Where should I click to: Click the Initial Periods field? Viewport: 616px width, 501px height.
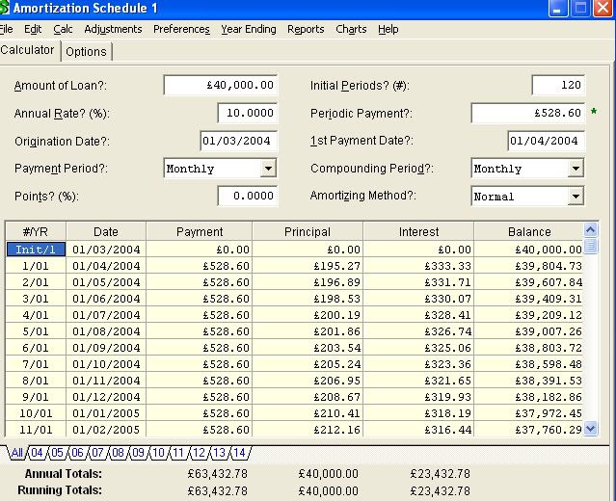click(558, 85)
